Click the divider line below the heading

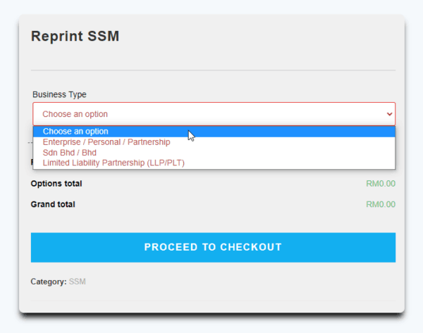(213, 70)
